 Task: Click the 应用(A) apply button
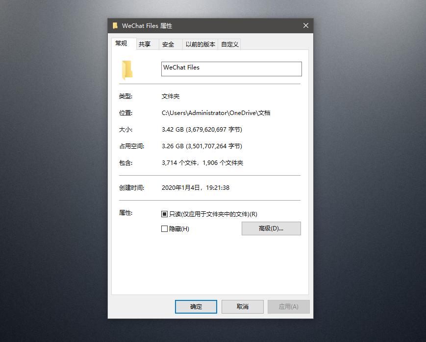(288, 307)
